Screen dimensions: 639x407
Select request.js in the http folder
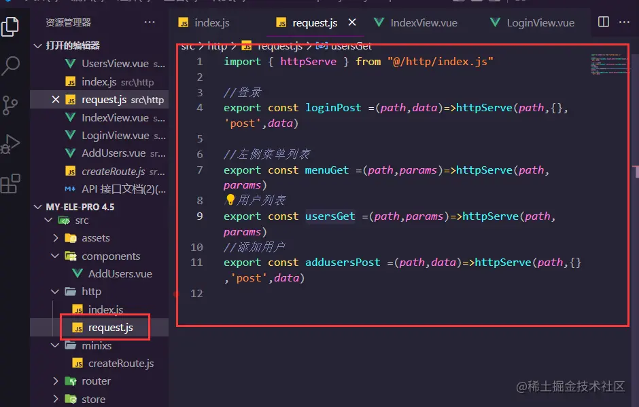[x=99, y=328]
